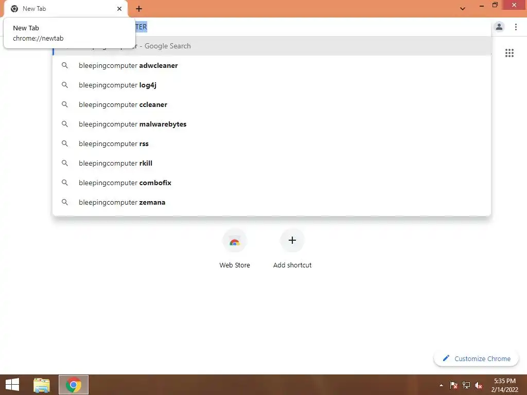
Task: Open the Google apps grid
Action: click(509, 53)
